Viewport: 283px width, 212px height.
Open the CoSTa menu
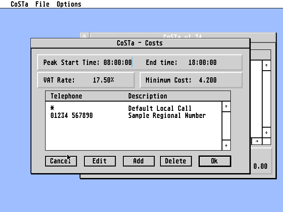(x=19, y=4)
